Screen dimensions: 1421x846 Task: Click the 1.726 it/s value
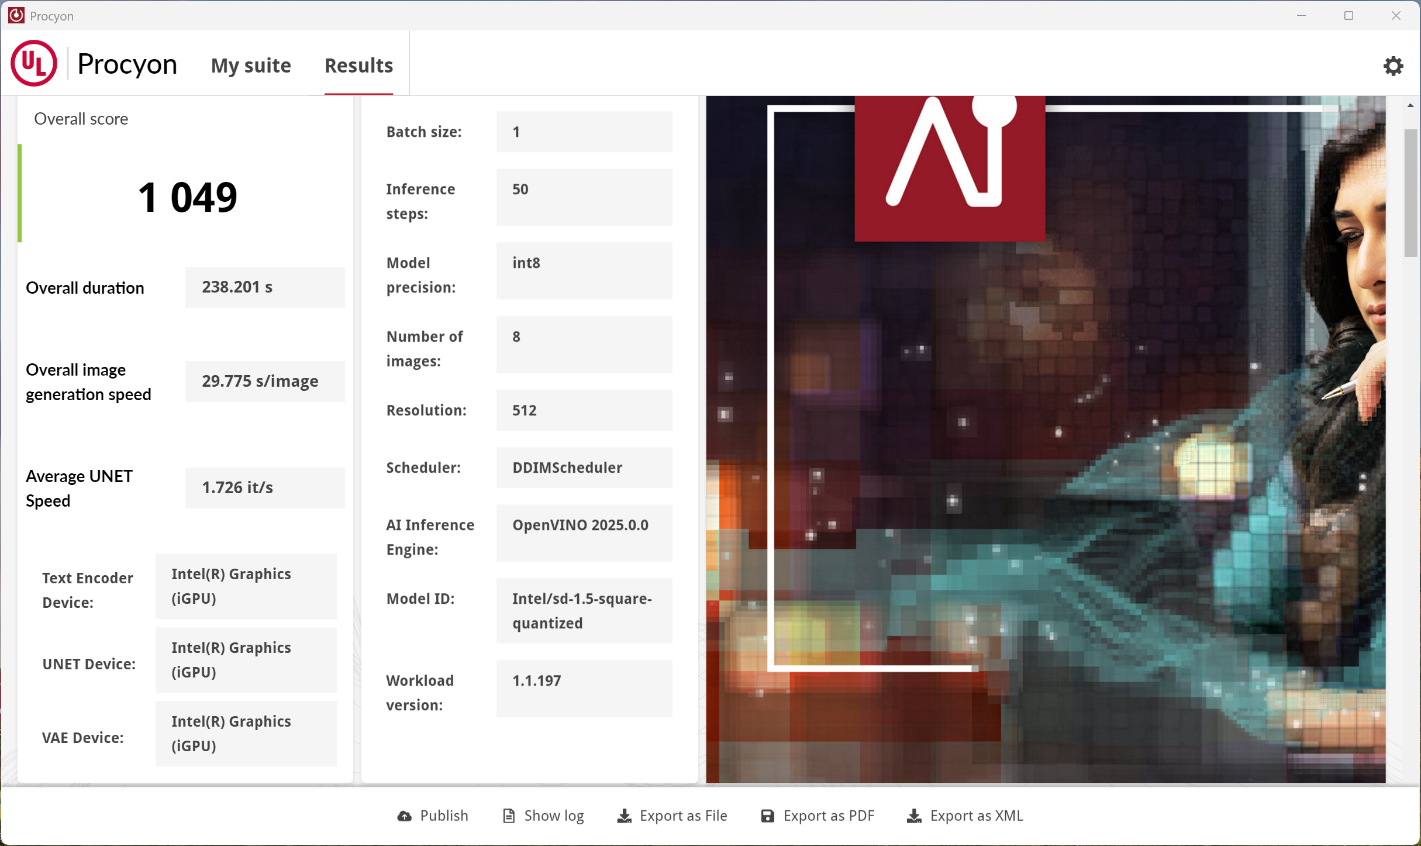pos(265,488)
